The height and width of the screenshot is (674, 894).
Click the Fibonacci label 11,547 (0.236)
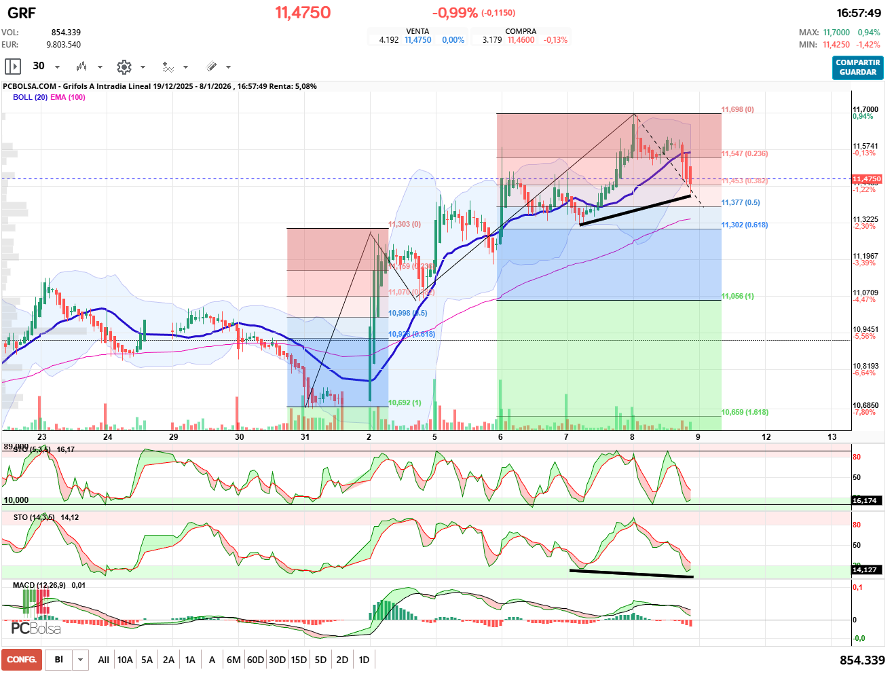[x=745, y=153]
